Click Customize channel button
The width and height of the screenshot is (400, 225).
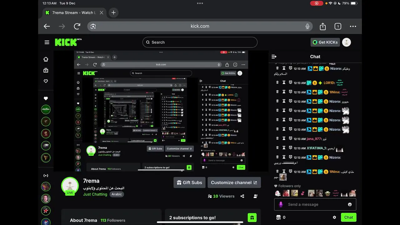coord(234,182)
